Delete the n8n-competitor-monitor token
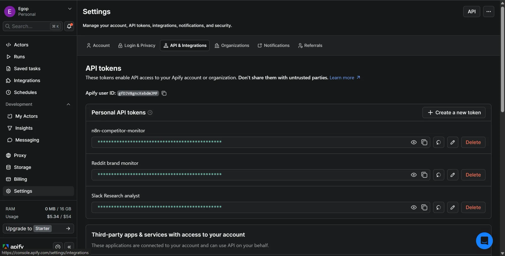505x256 pixels. [x=473, y=142]
